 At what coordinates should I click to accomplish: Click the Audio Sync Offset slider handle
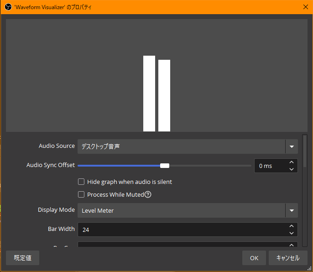point(165,166)
